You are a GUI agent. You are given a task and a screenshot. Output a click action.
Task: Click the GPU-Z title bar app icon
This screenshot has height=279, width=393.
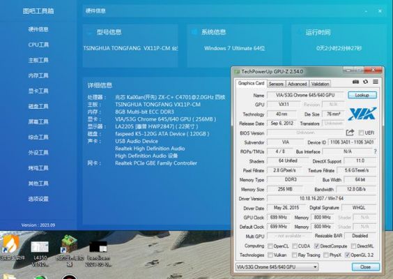coord(237,72)
